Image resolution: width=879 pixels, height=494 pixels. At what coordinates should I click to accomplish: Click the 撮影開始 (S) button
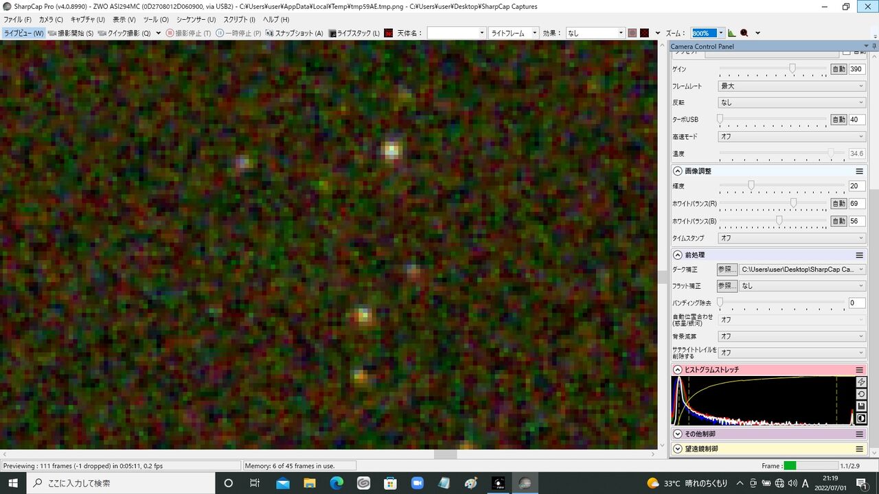point(71,33)
